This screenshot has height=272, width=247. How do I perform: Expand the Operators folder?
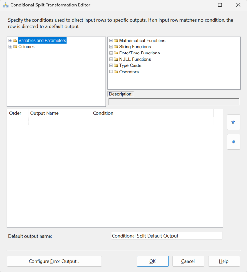(111, 72)
